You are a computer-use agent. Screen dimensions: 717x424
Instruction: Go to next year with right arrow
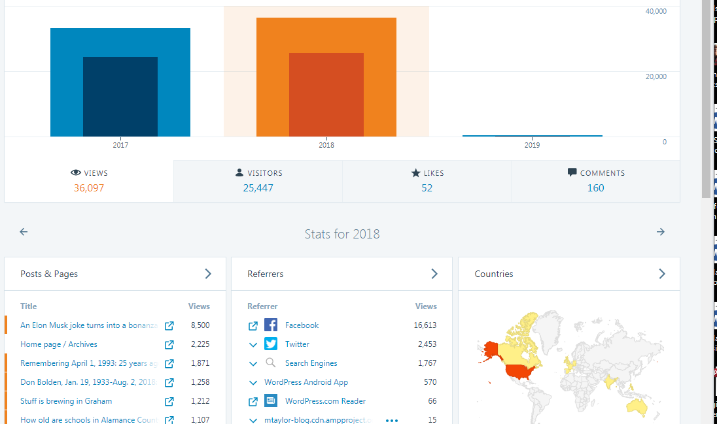pyautogui.click(x=660, y=232)
